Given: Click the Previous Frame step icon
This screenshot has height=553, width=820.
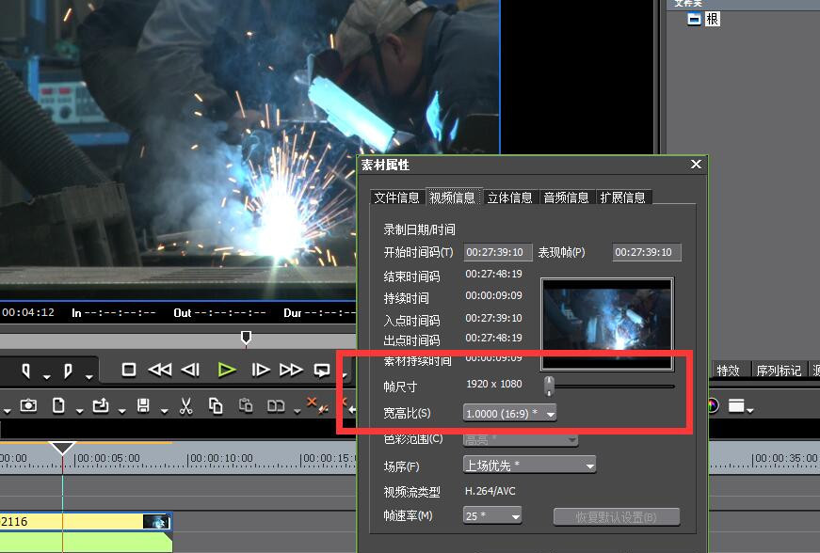Looking at the screenshot, I should tap(190, 370).
